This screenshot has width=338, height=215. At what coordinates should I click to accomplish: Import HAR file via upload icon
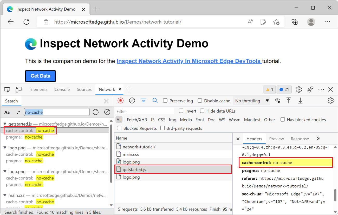point(289,101)
